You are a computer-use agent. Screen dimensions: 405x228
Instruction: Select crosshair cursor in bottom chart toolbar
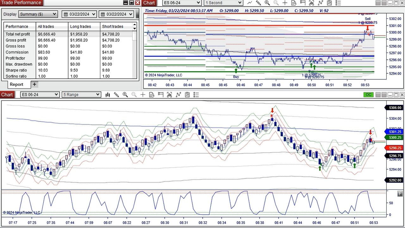(143, 95)
